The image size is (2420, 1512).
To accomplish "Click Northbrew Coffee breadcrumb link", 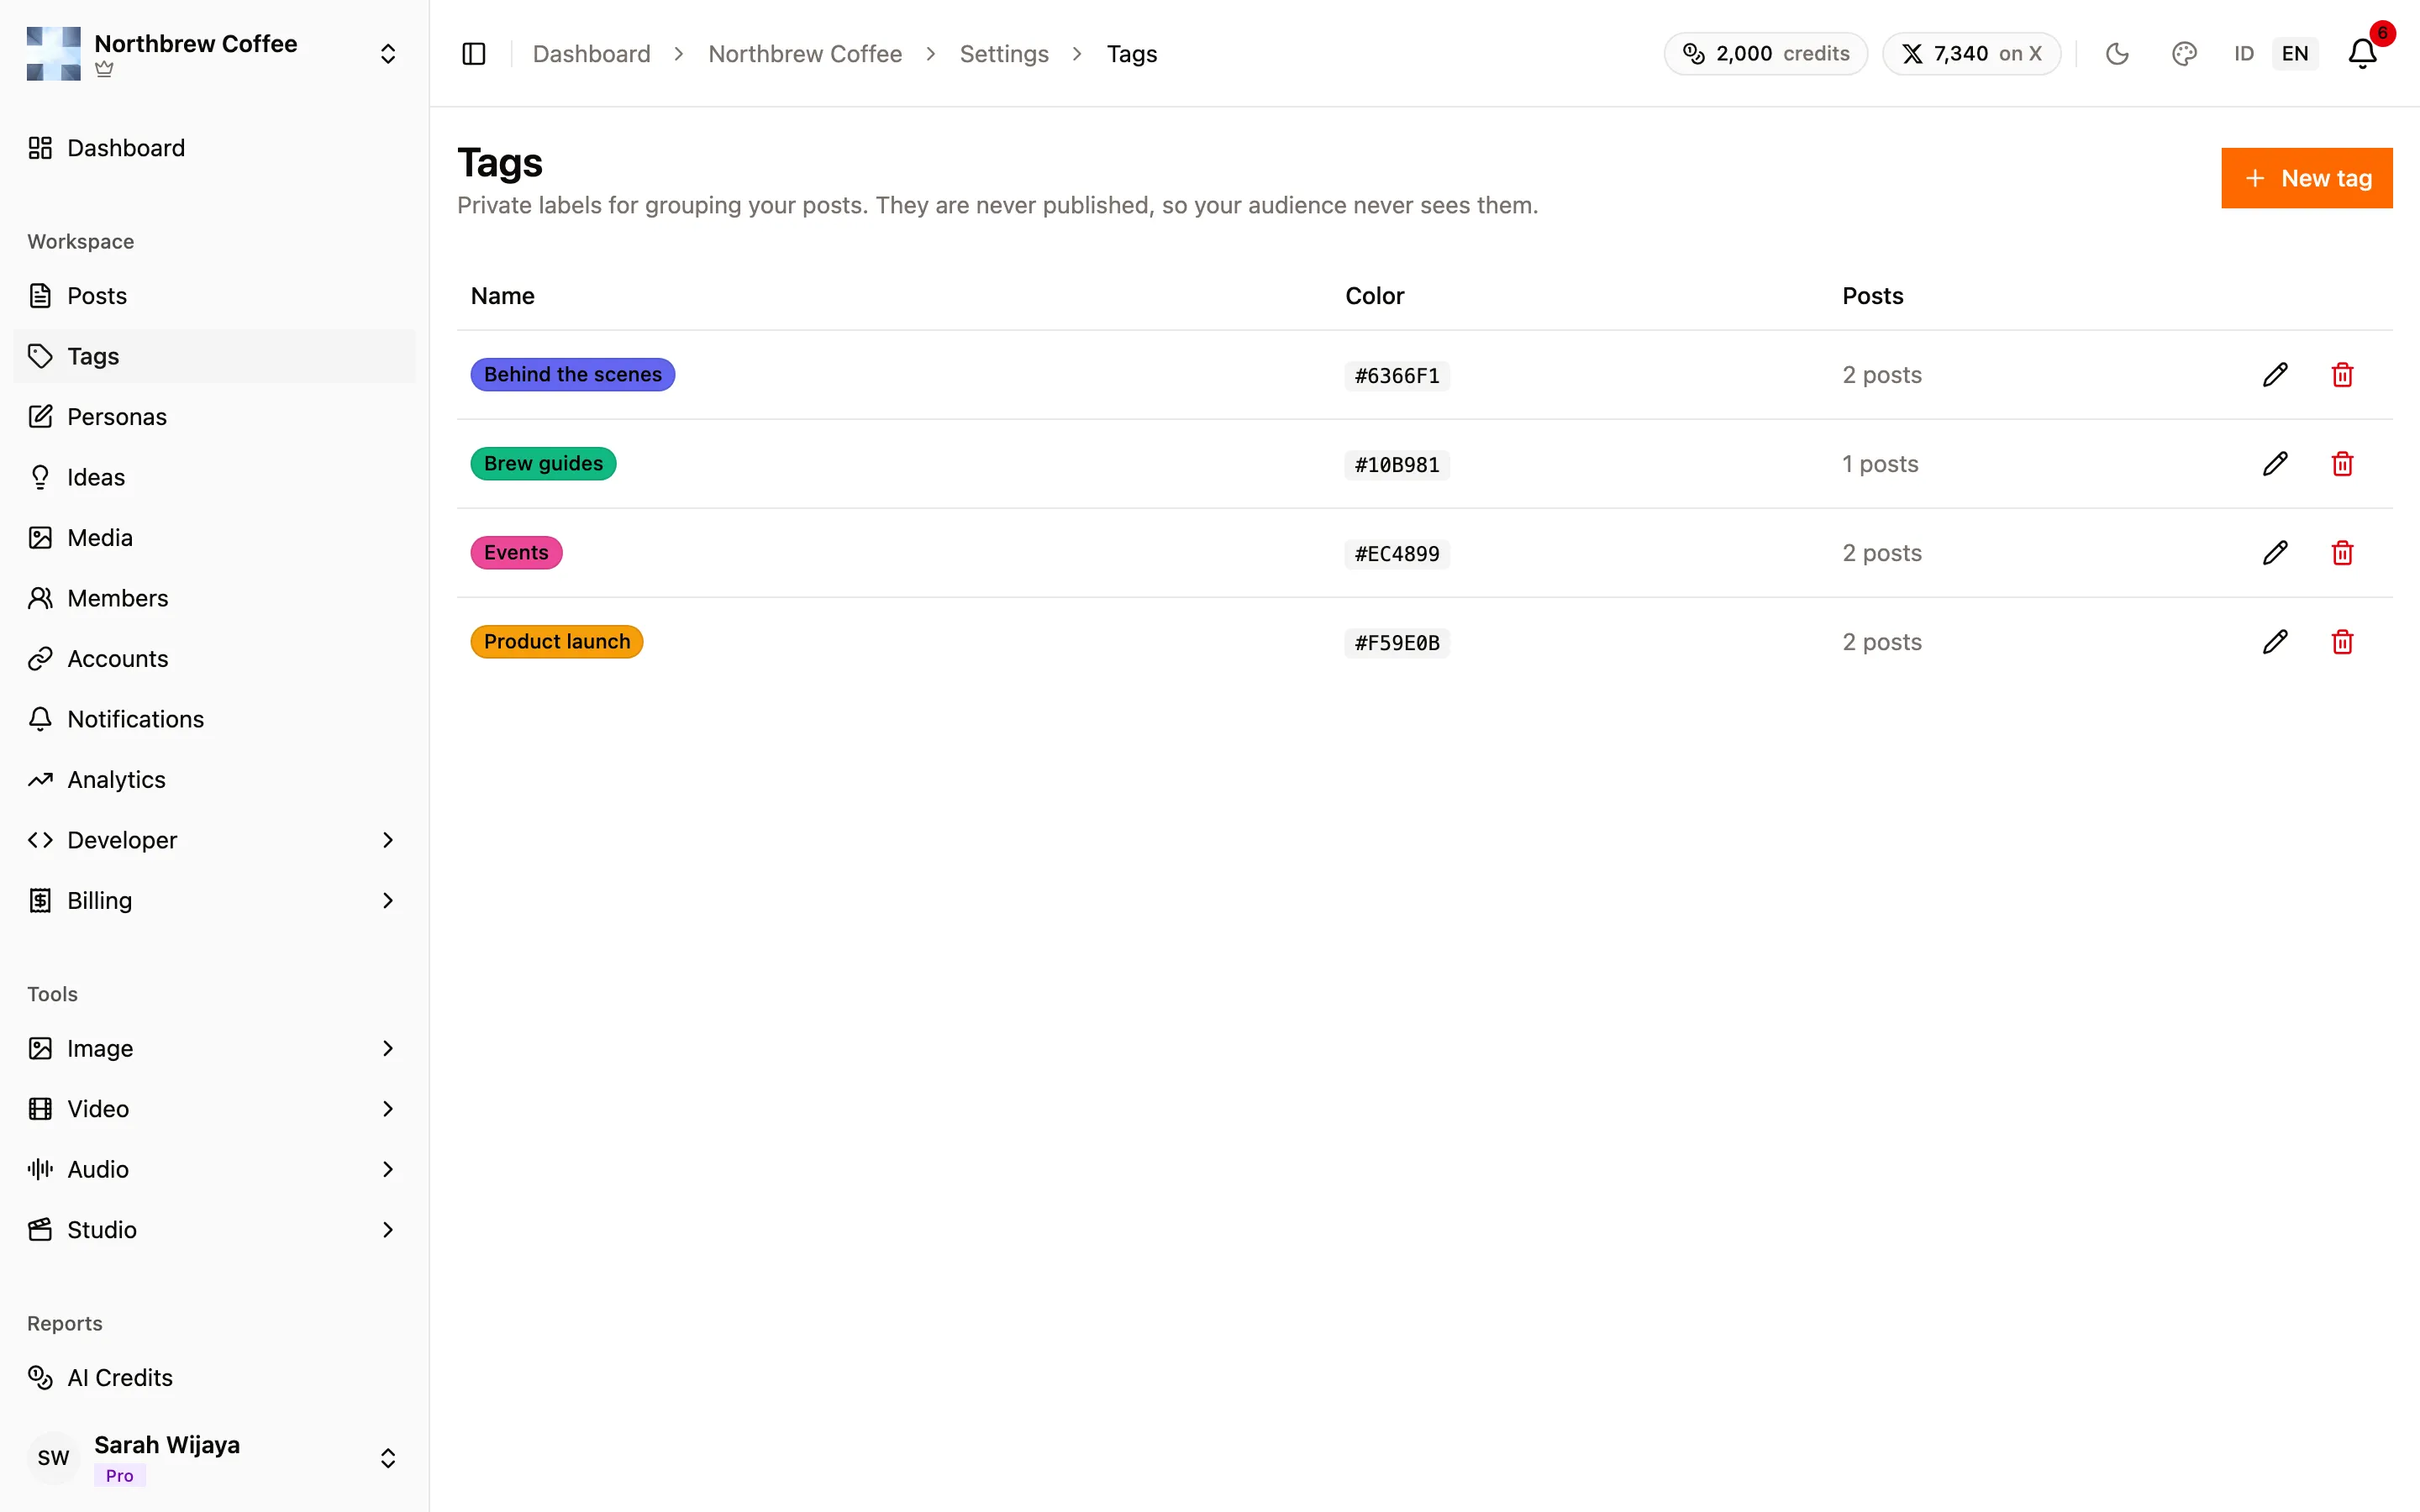I will click(x=805, y=54).
